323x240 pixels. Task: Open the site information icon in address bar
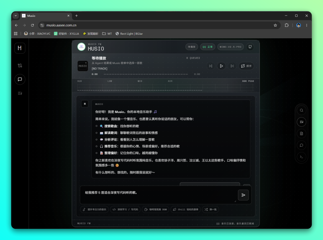pos(42,25)
